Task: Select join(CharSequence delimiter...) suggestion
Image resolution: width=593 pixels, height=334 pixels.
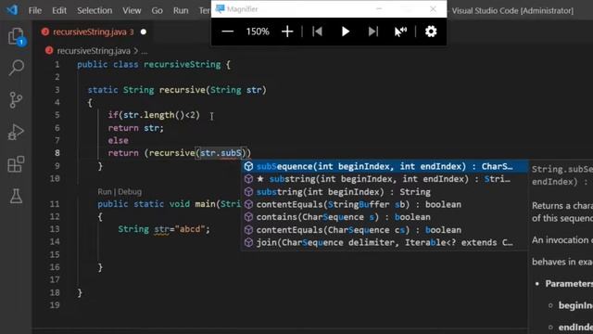Action: click(x=384, y=242)
